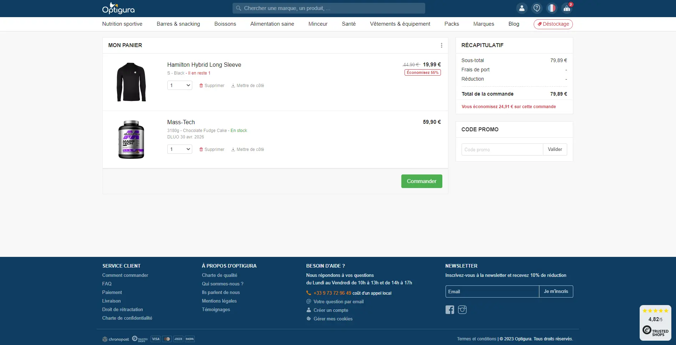Click the Déstockage button
The height and width of the screenshot is (345, 676).
(553, 24)
